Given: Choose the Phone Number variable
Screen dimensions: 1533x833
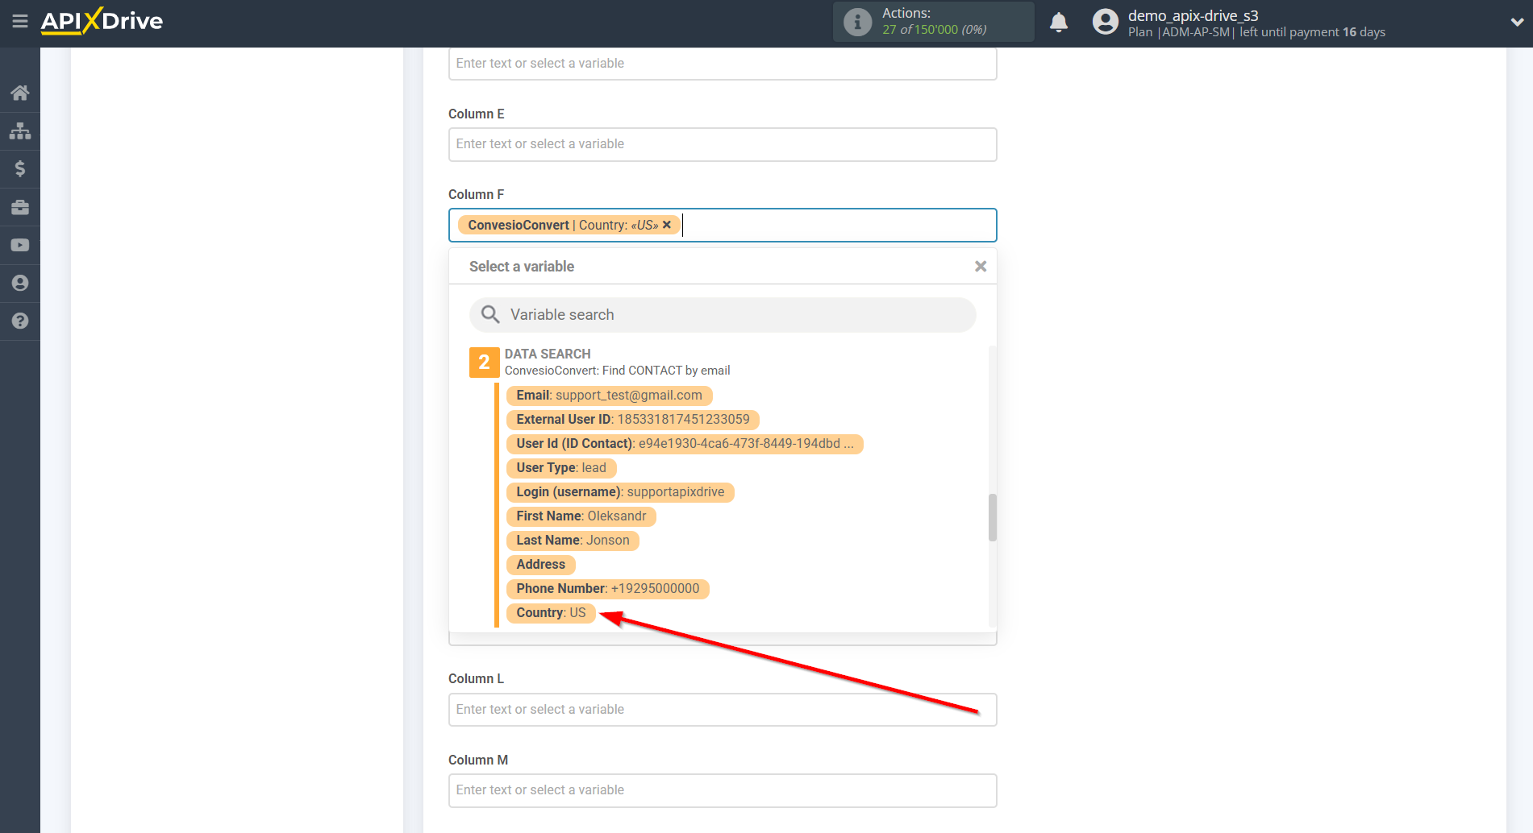Looking at the screenshot, I should coord(607,589).
